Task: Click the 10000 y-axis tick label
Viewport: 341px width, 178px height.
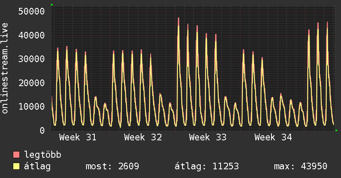Action: 31,107
